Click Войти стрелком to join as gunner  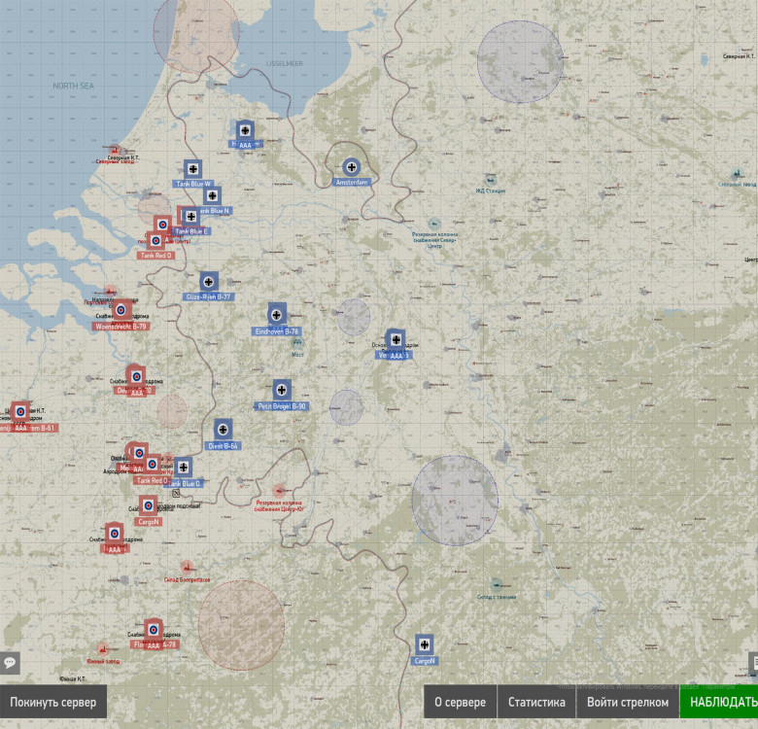[x=628, y=702]
